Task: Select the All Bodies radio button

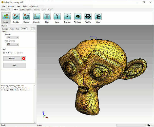Action: [4, 53]
